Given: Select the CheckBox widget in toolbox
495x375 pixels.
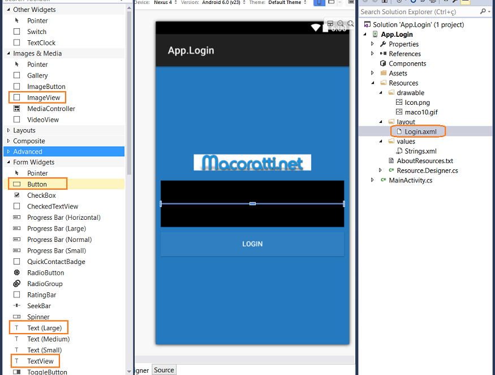Looking at the screenshot, I should [x=41, y=195].
